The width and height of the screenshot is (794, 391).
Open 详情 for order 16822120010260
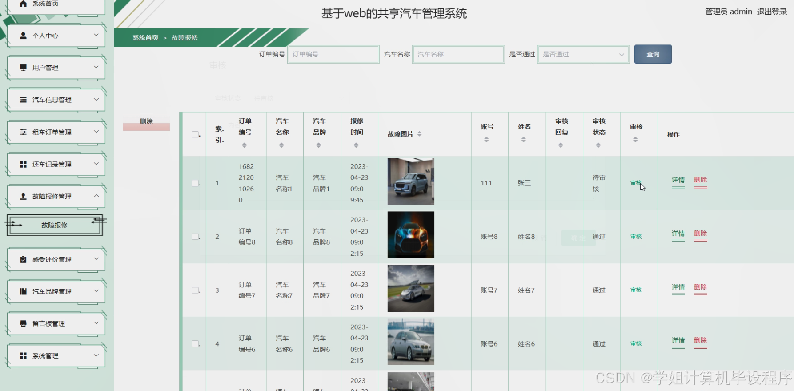coord(678,180)
